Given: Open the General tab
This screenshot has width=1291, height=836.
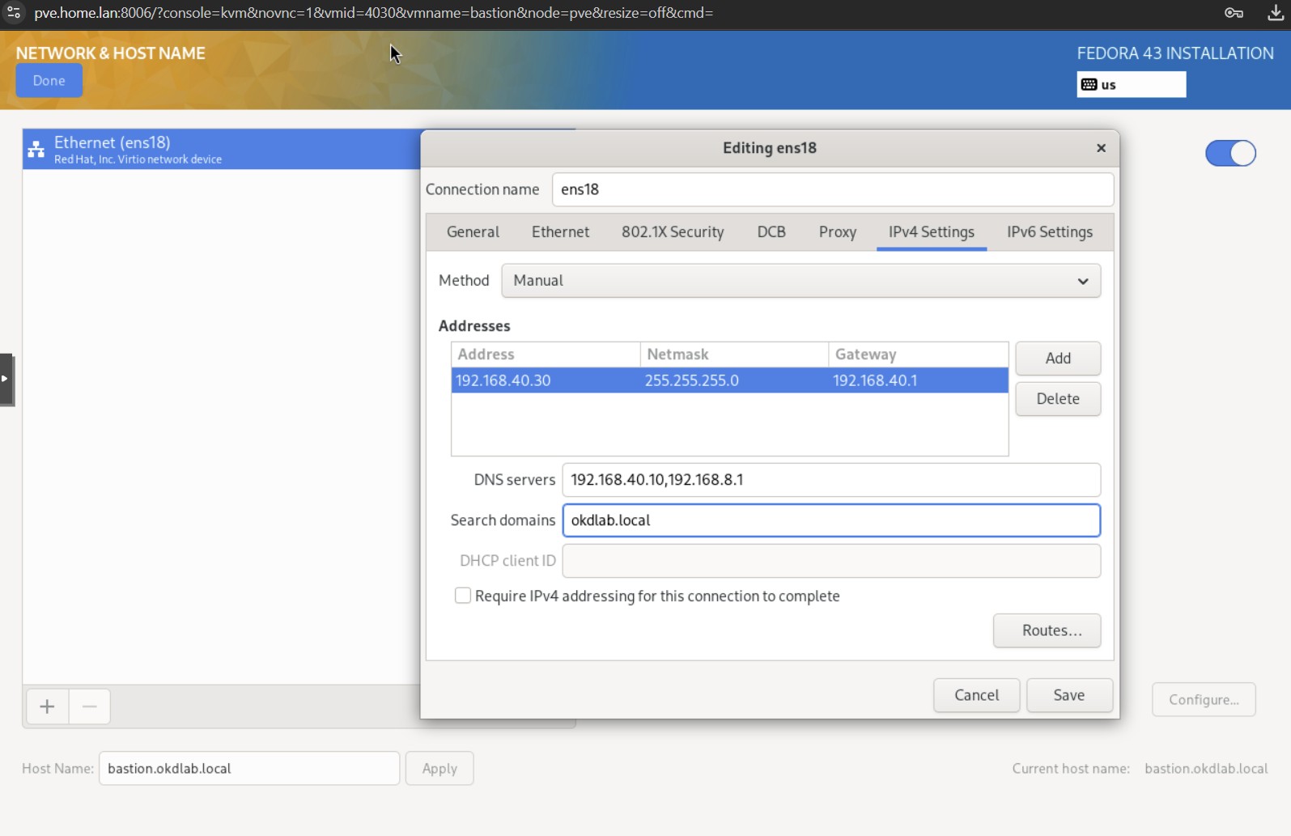Looking at the screenshot, I should coord(473,232).
